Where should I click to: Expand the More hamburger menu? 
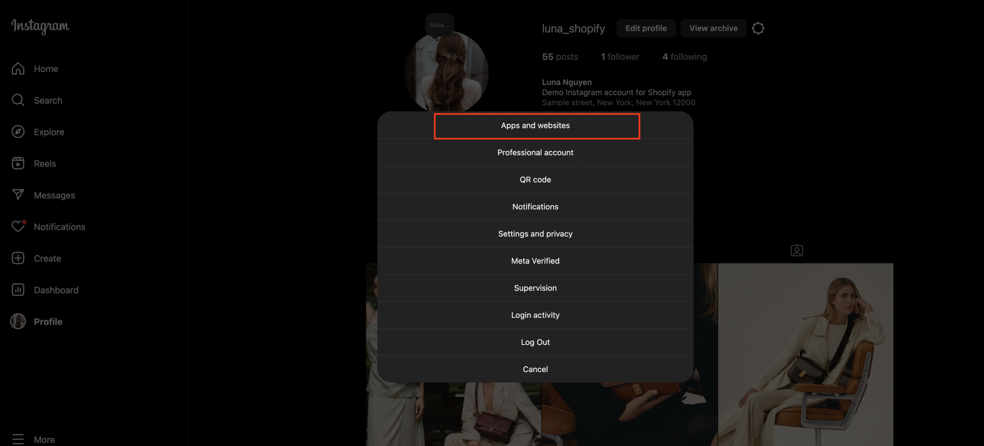coord(18,439)
